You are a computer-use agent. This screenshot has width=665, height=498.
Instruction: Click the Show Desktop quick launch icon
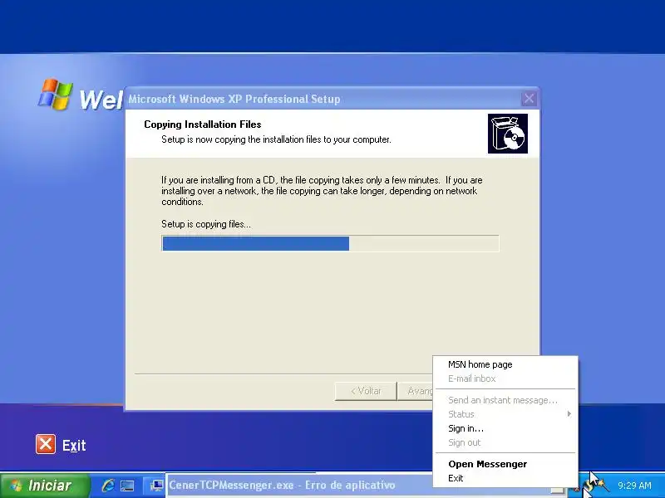click(x=127, y=486)
